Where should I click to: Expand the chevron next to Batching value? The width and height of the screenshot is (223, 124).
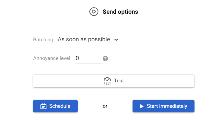point(116,40)
